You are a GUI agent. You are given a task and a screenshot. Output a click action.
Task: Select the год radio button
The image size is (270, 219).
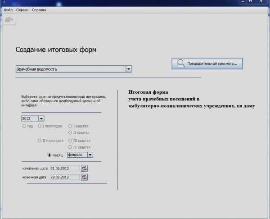(24, 126)
